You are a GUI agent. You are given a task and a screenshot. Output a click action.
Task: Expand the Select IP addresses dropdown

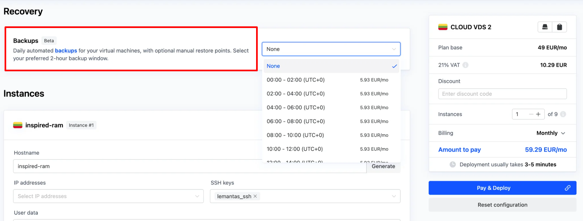coord(197,196)
